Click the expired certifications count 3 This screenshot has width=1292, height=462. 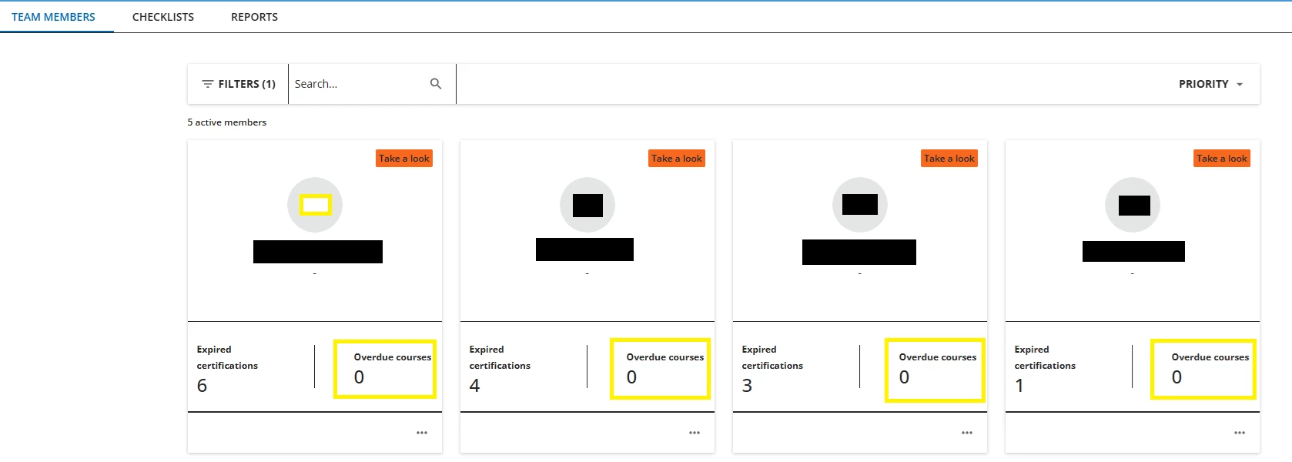tap(747, 386)
